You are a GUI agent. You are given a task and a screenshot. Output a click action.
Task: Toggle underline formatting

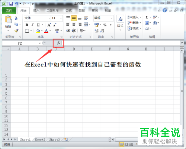38,25
